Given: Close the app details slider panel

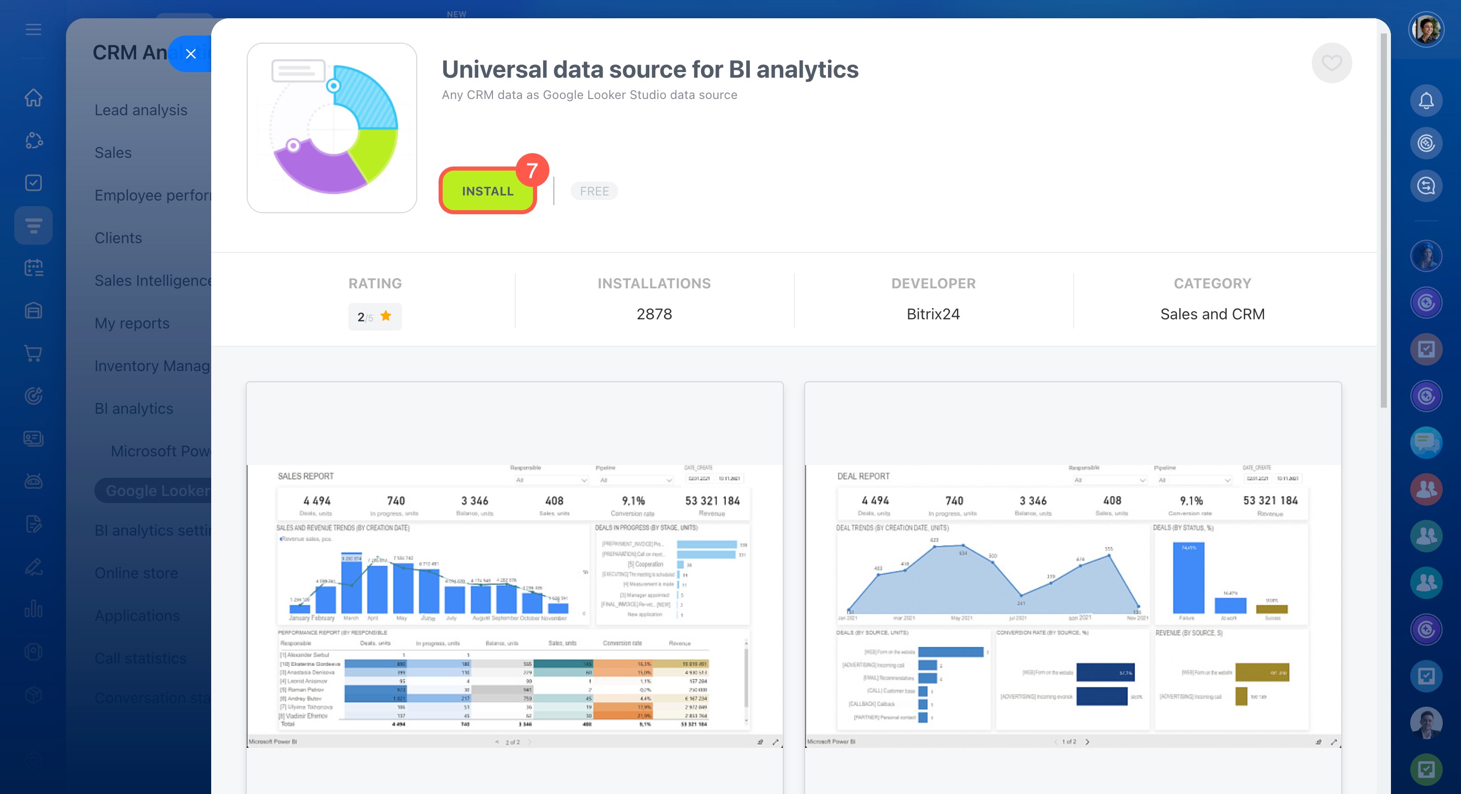Looking at the screenshot, I should click(190, 54).
